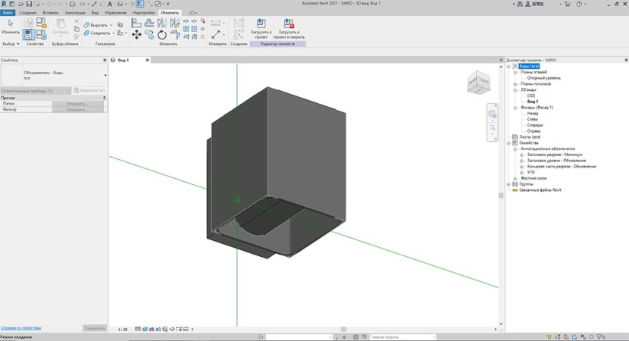The image size is (629, 341).
Task: Click the Print icon in quick access toolbar
Action: pos(72,5)
